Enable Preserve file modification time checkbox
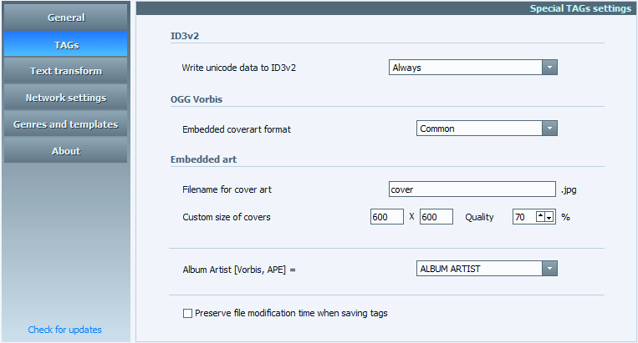The height and width of the screenshot is (343, 638). click(187, 313)
